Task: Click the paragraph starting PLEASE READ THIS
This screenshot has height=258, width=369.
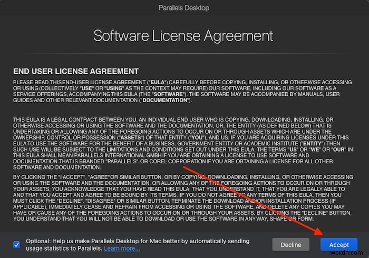Action: (182, 91)
